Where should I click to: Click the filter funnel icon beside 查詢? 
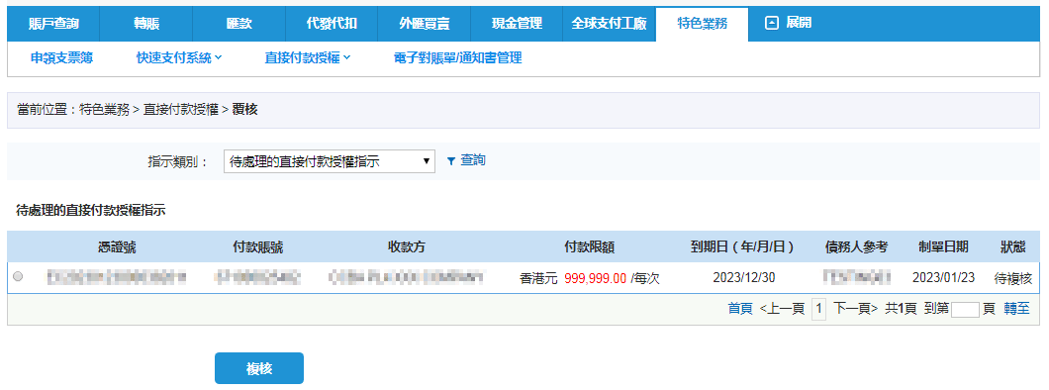tap(451, 161)
